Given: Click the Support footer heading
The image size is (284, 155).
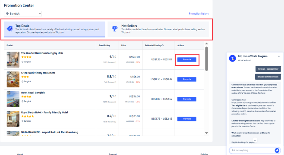Looking at the screenshot, I should (113, 154).
